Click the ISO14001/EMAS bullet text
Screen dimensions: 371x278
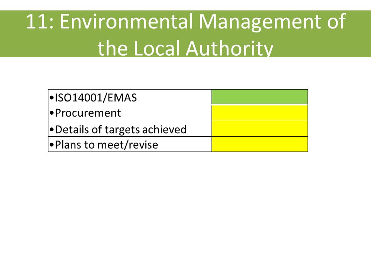93,98
